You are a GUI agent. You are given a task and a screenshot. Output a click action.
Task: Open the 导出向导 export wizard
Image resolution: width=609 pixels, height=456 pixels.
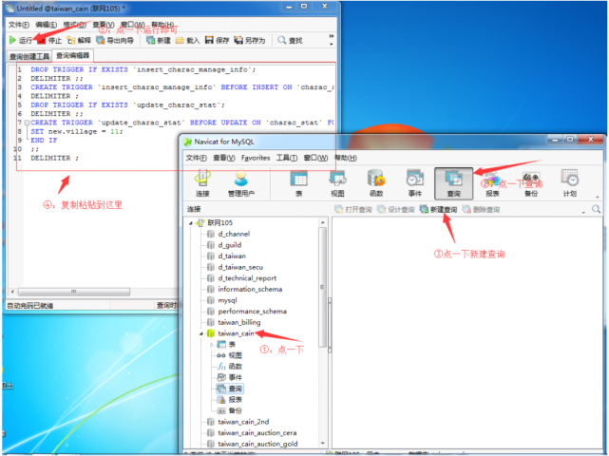[x=120, y=41]
